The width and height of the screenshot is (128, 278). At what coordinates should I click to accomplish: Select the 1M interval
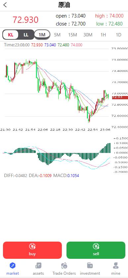point(42,34)
